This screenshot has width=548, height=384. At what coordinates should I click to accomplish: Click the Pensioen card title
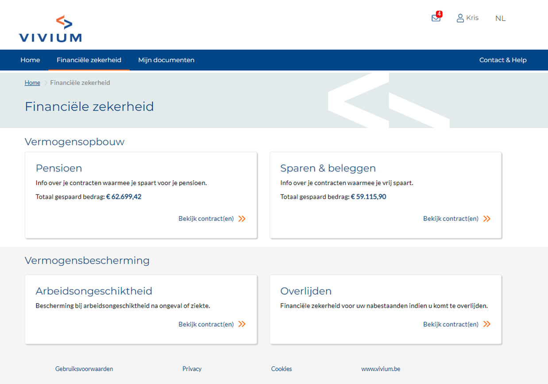tap(59, 168)
